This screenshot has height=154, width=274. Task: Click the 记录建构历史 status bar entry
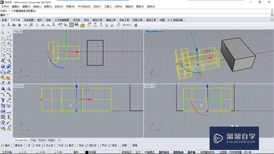[207, 152]
